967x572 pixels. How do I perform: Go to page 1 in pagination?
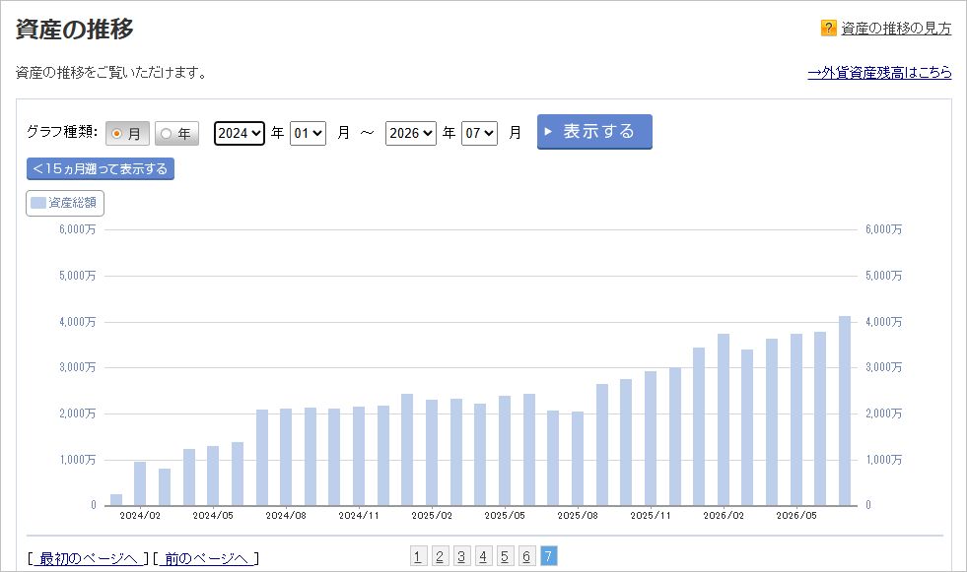point(418,556)
